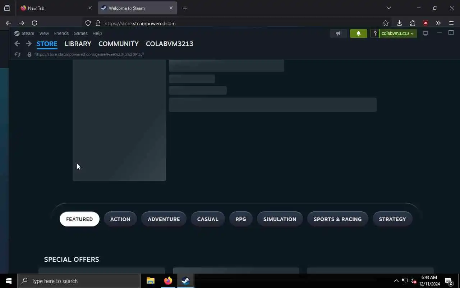Open COLABVM3213 profile section
The width and height of the screenshot is (460, 288).
[169, 44]
